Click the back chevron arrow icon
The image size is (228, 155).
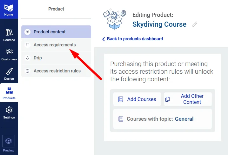tap(104, 39)
